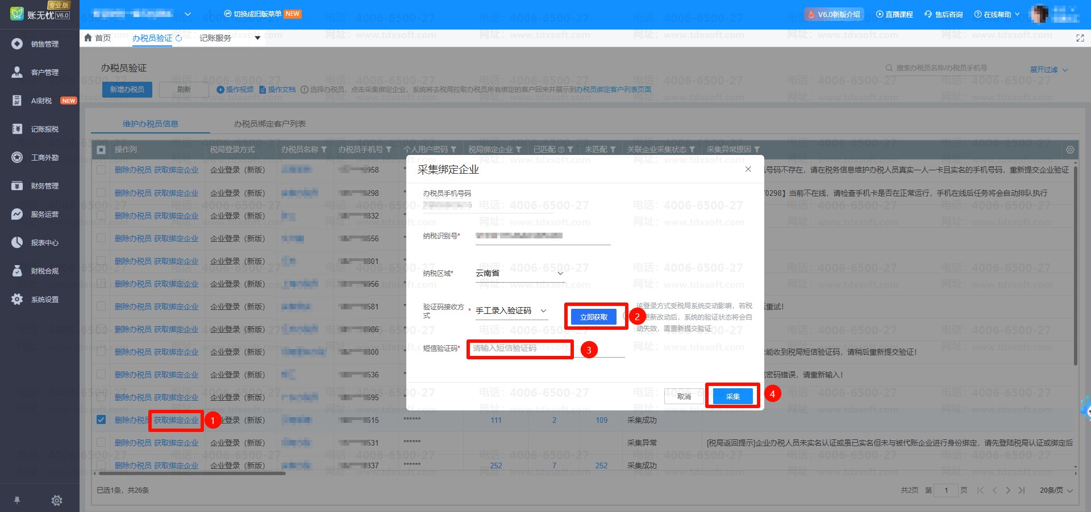Switch to 办税员绑定客户列表 tab
This screenshot has width=1091, height=512.
click(270, 124)
